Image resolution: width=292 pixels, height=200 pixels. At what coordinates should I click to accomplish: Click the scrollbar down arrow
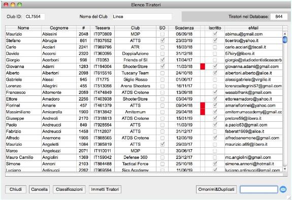coord(285,169)
